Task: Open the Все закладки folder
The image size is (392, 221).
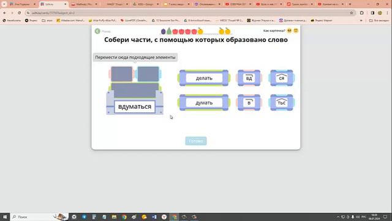Action: click(379, 20)
